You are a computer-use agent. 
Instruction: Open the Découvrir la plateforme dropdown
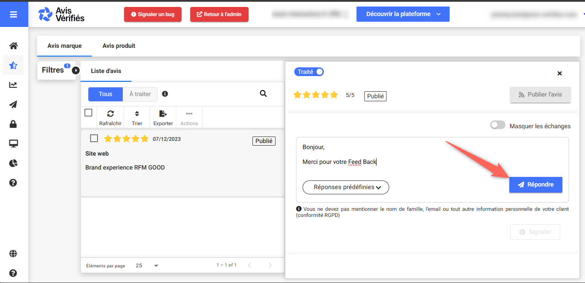coord(403,14)
